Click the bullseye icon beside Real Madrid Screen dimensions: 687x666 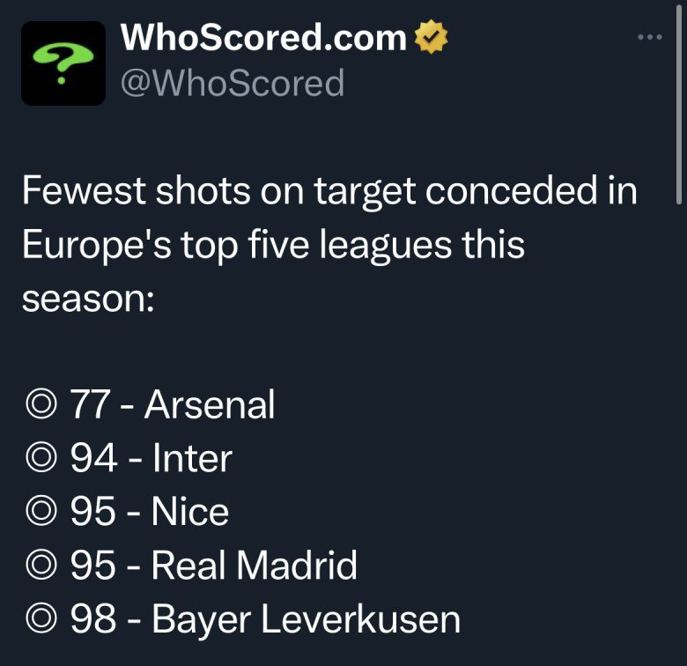(40, 566)
